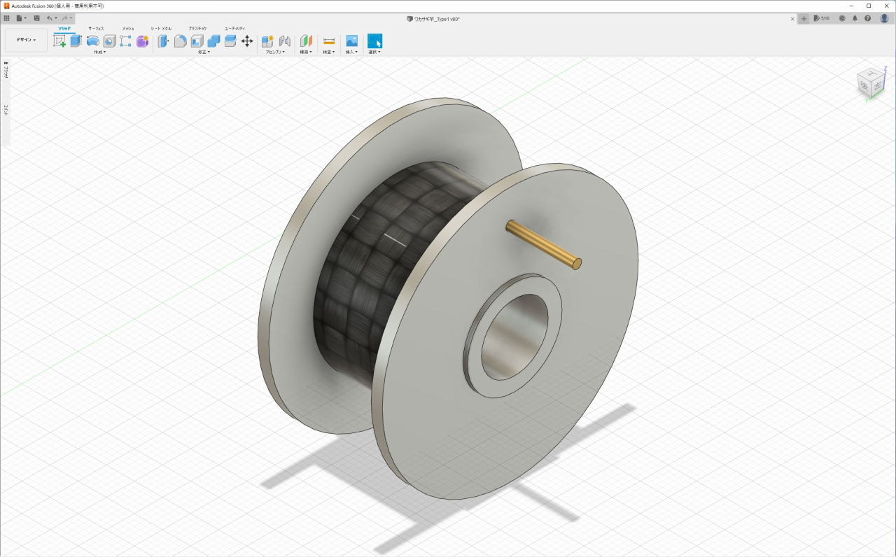Screen dimensions: 896x557
Task: Open the File menu icon
Action: [21, 18]
